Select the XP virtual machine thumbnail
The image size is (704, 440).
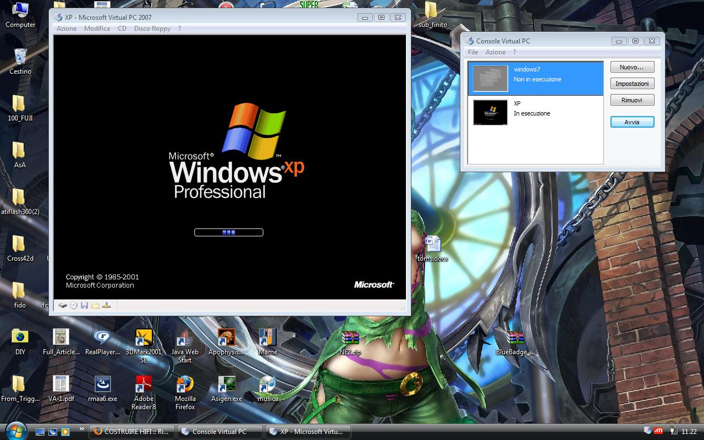[490, 112]
